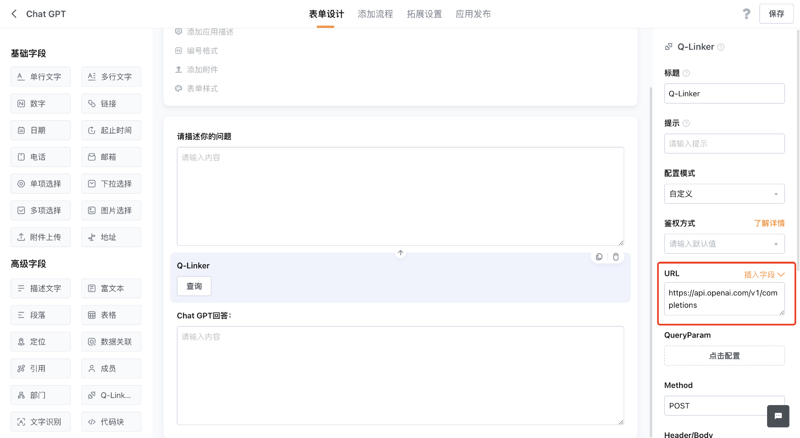
Task: Open 表单样式 option
Action: pos(196,88)
